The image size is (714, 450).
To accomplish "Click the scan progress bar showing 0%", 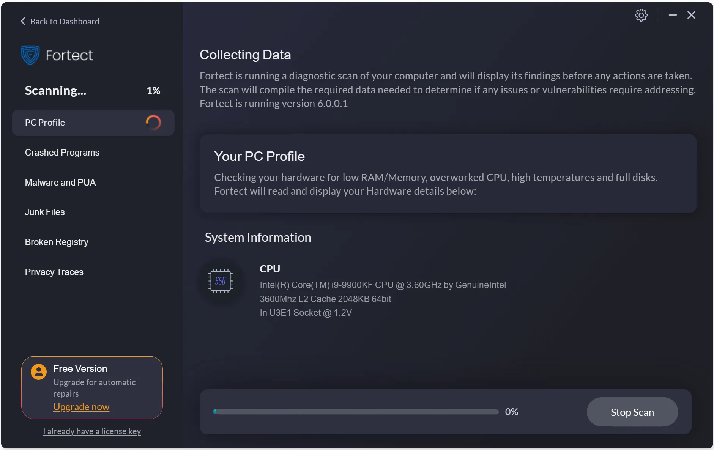I will pyautogui.click(x=356, y=412).
